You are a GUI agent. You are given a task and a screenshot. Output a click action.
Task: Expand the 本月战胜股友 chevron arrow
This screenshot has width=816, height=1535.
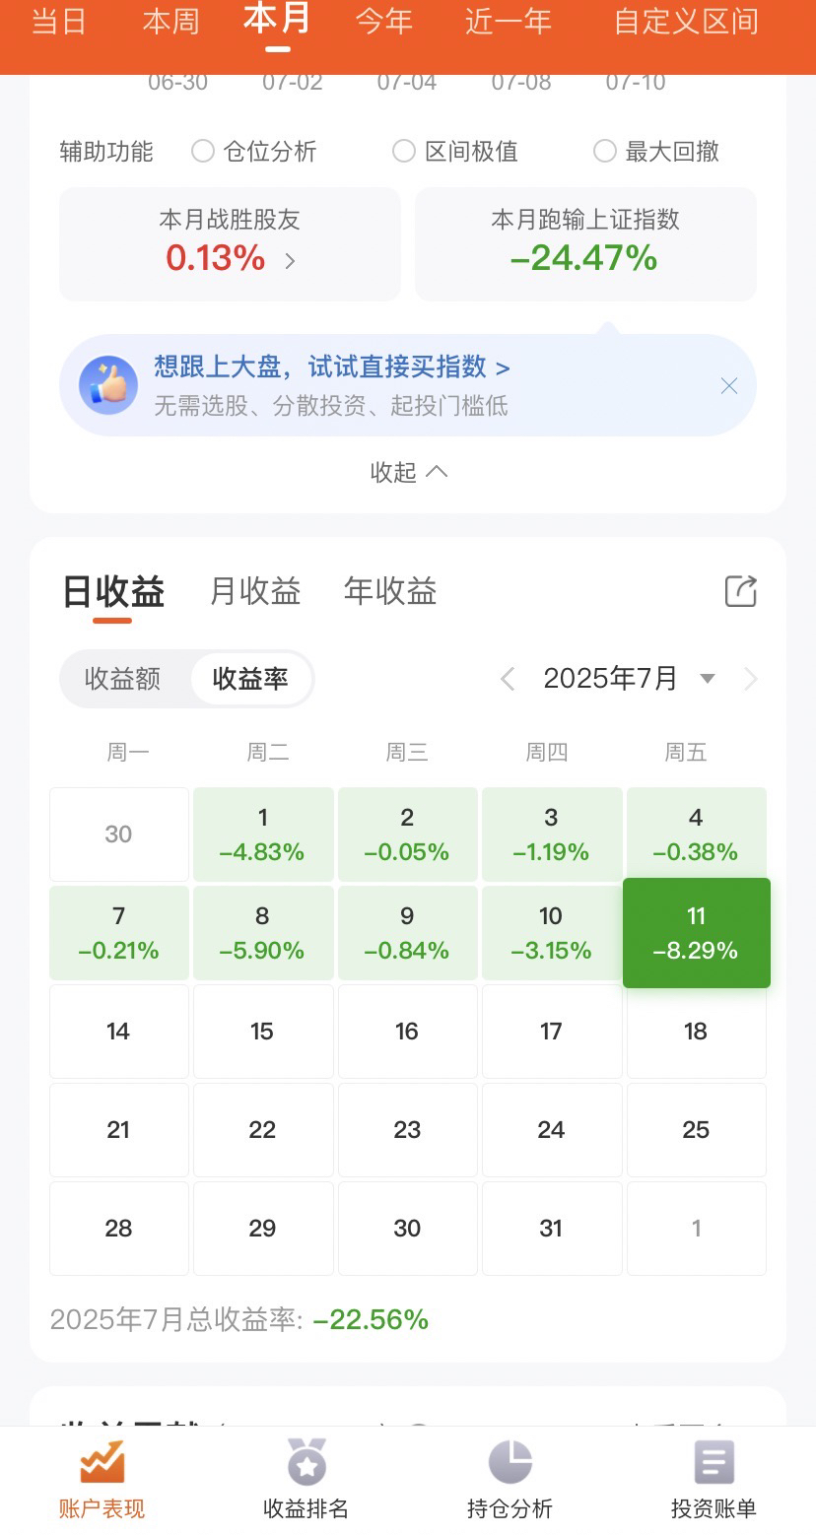point(290,261)
